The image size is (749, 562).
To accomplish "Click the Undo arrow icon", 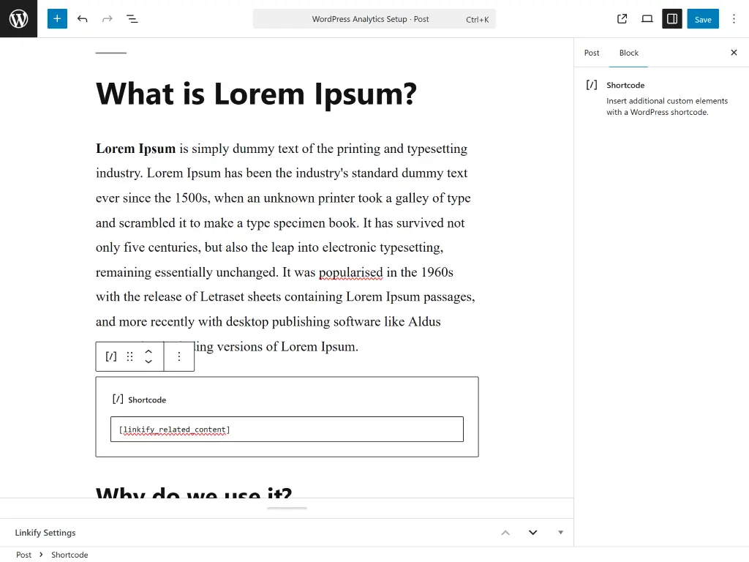I will click(x=80, y=18).
